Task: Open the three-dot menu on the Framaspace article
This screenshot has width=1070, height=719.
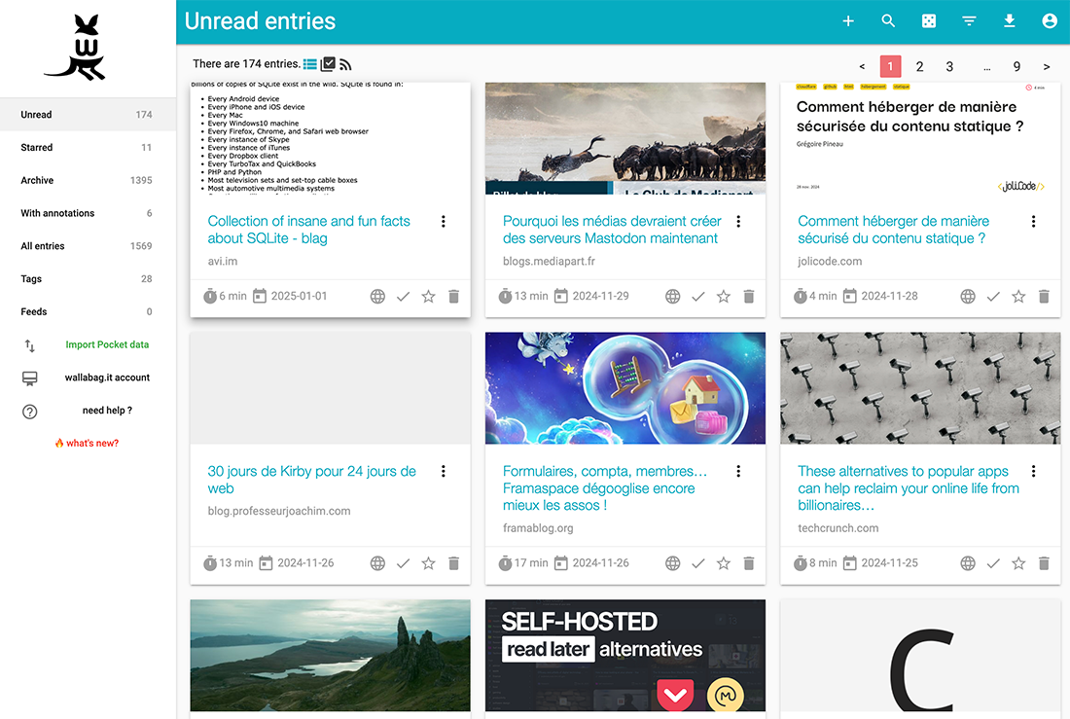Action: click(x=738, y=470)
